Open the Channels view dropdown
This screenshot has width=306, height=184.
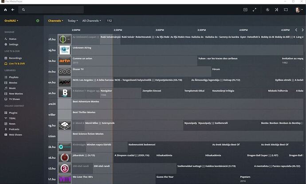pyautogui.click(x=55, y=21)
